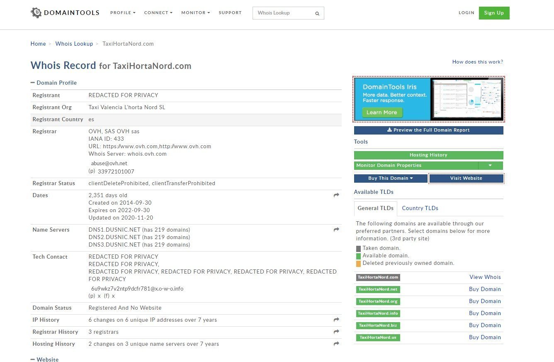Image resolution: width=554 pixels, height=362 pixels.
Task: Click the Taxi Valencia L'horta Nord SL text
Action: tap(127, 107)
